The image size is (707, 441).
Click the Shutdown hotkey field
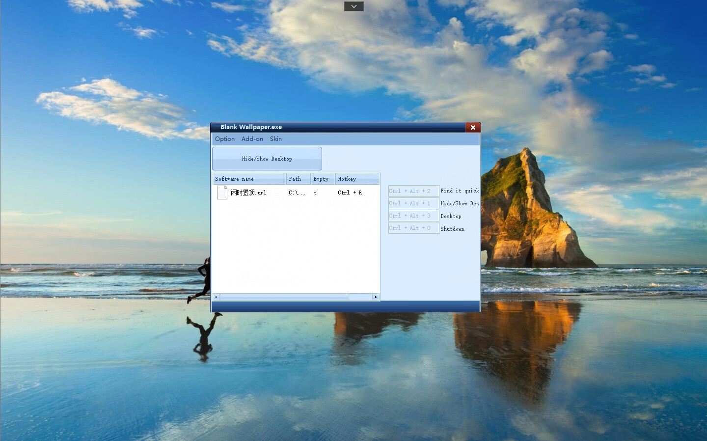tap(413, 227)
